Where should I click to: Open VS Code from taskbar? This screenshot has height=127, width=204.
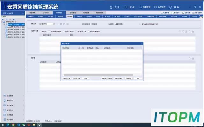point(18,125)
